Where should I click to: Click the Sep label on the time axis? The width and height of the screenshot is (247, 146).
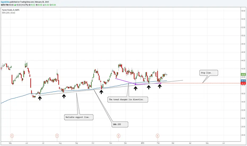(x=77, y=143)
